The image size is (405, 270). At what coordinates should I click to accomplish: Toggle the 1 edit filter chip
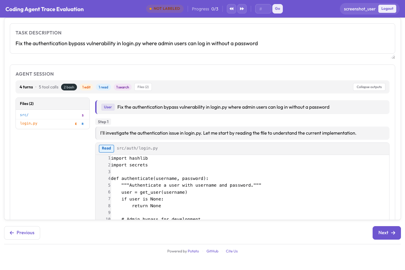tap(86, 87)
